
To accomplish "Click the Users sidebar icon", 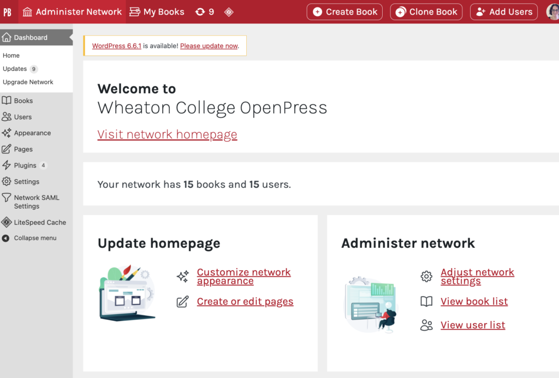I will click(7, 117).
